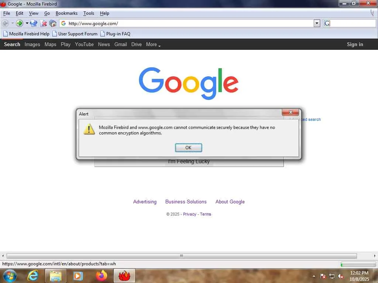Open the Windows Start orb
The height and width of the screenshot is (283, 378).
10,276
